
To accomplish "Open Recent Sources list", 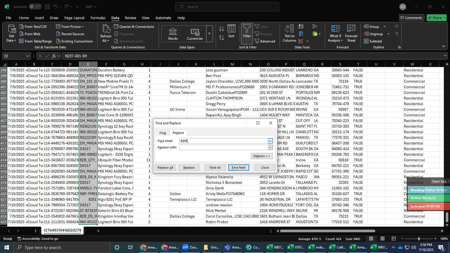I will [x=70, y=34].
